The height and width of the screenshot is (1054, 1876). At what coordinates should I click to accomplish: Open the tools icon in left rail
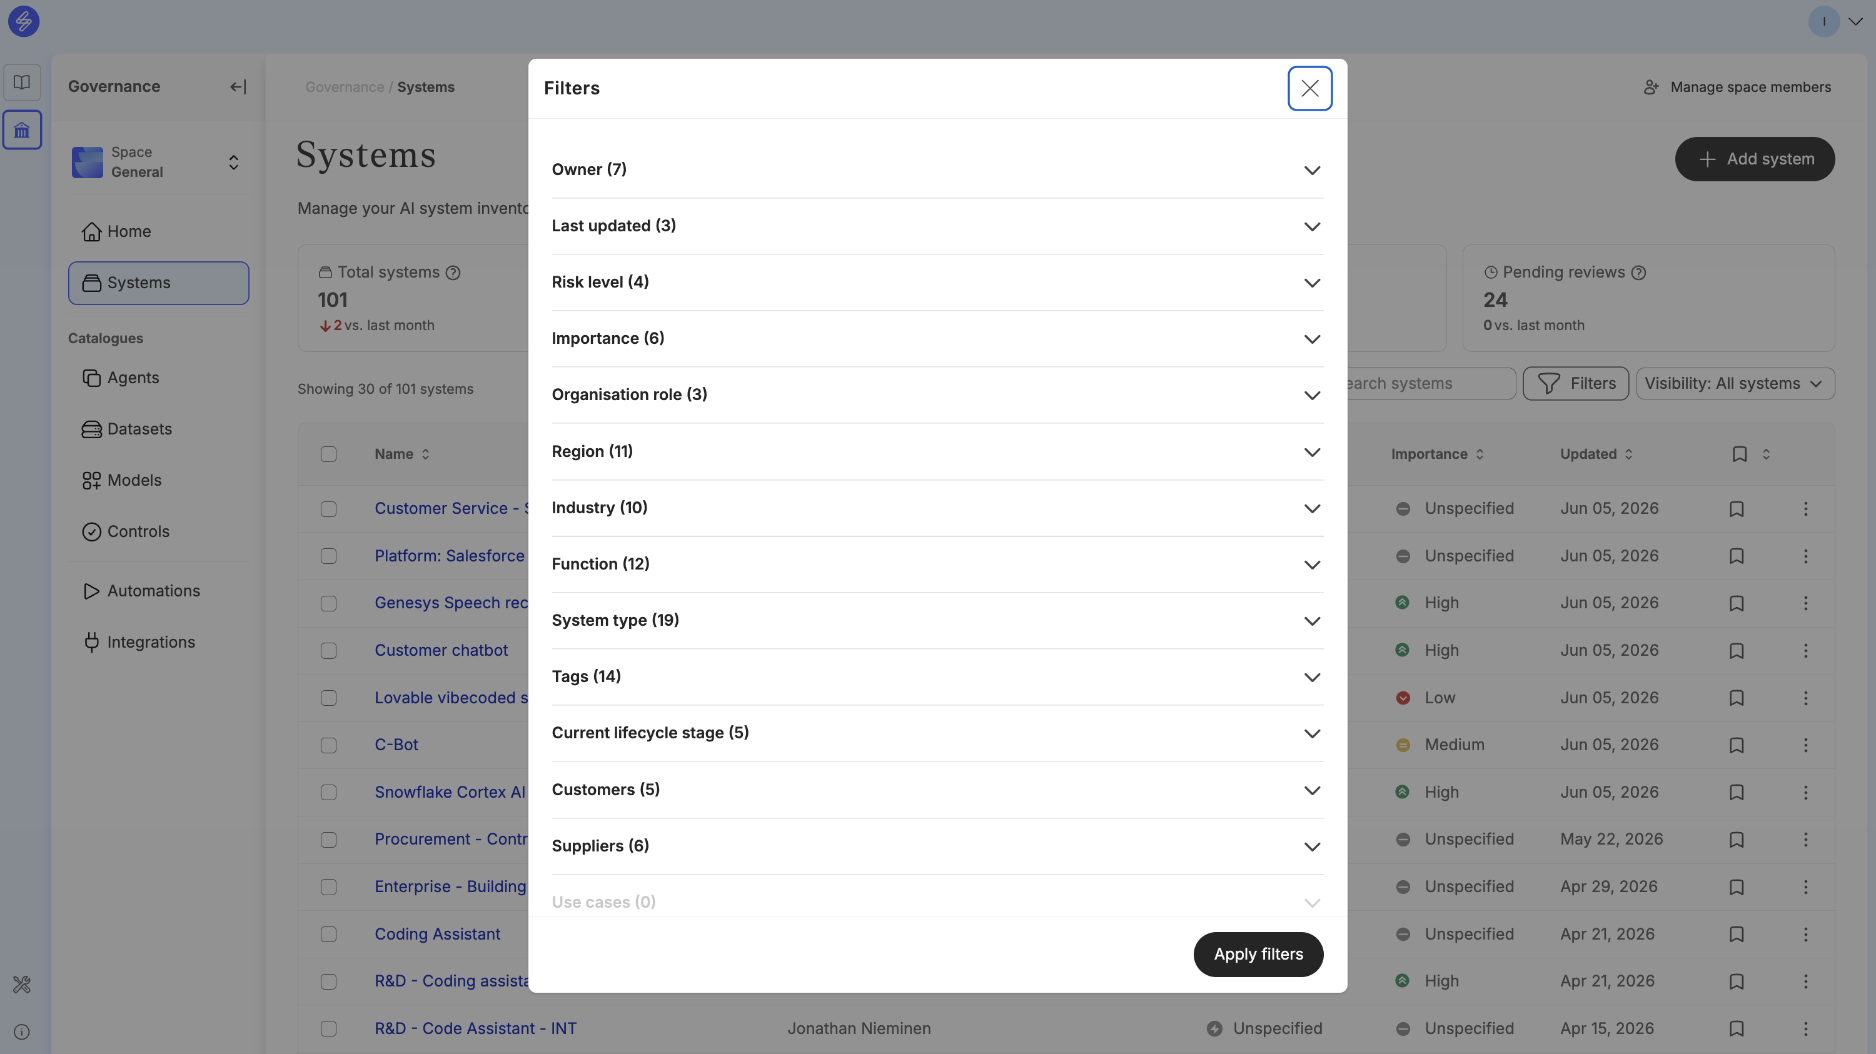coord(22,984)
